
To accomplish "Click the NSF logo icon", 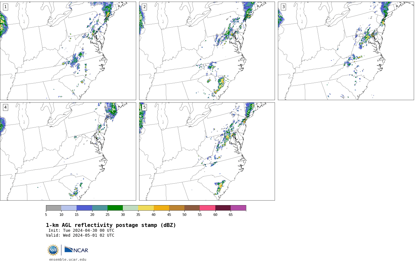I will (x=53, y=250).
